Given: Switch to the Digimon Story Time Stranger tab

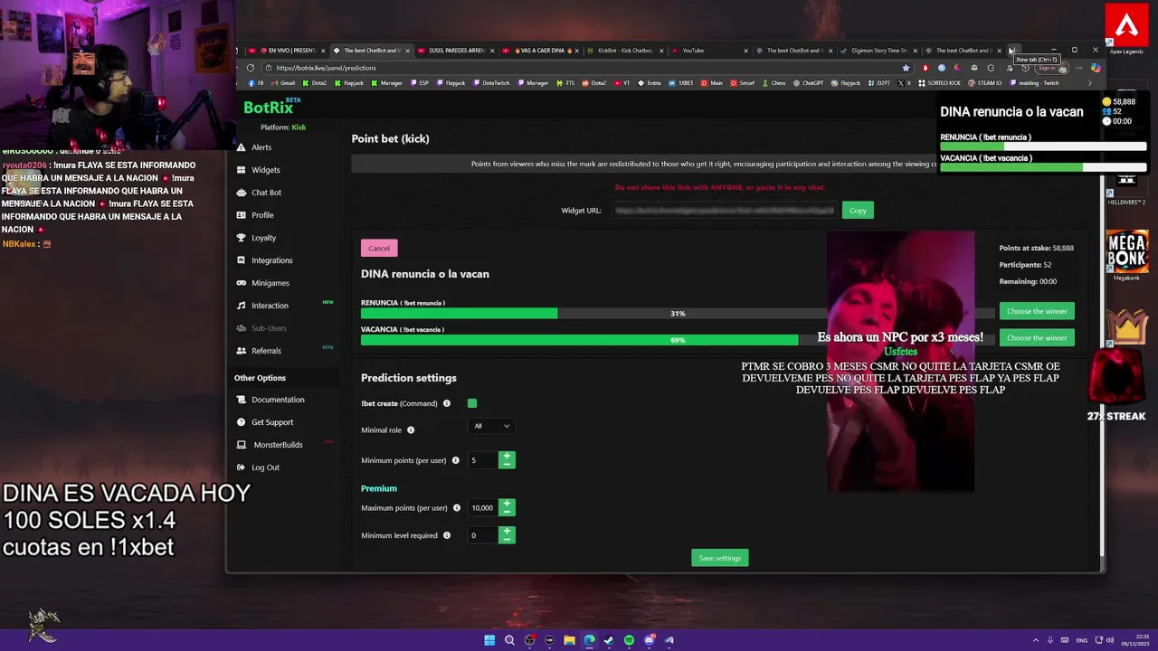Looking at the screenshot, I should coord(878,51).
